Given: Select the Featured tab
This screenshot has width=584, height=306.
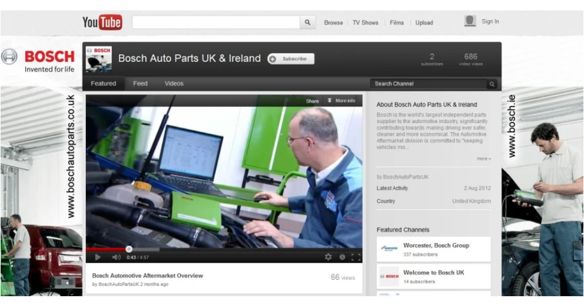Looking at the screenshot, I should pyautogui.click(x=103, y=84).
